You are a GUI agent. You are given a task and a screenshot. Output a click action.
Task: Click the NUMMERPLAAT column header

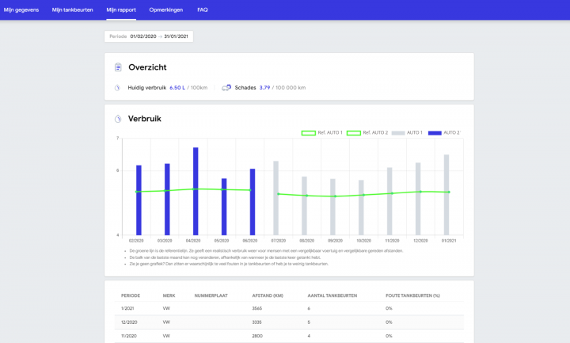(x=211, y=295)
